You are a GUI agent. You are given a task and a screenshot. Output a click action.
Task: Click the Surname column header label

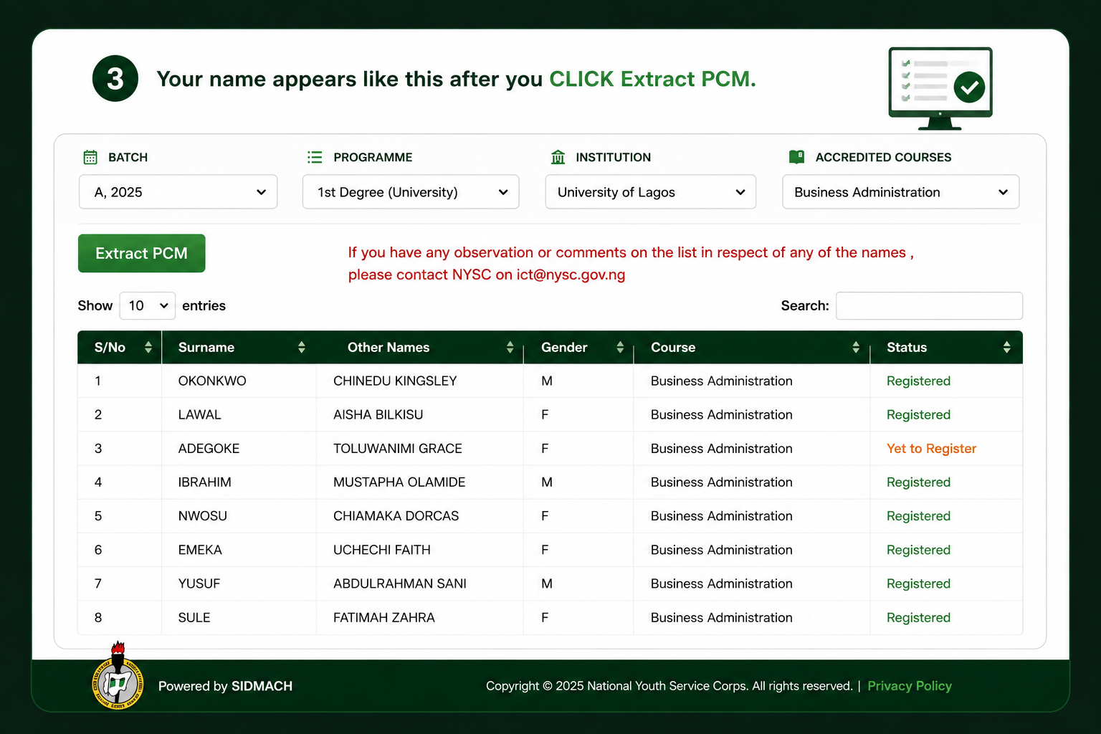[206, 348]
